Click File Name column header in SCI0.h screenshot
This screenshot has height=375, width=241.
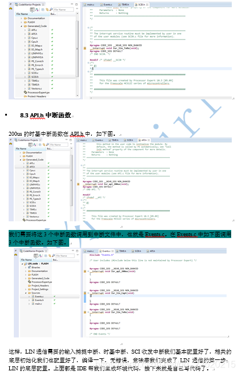[x=32, y=14]
